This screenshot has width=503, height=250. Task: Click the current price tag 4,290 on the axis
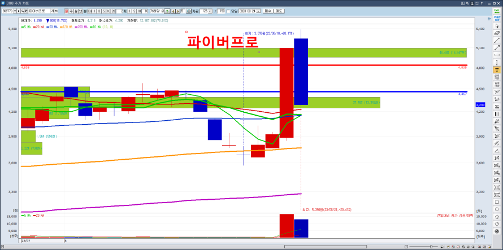pos(480,105)
